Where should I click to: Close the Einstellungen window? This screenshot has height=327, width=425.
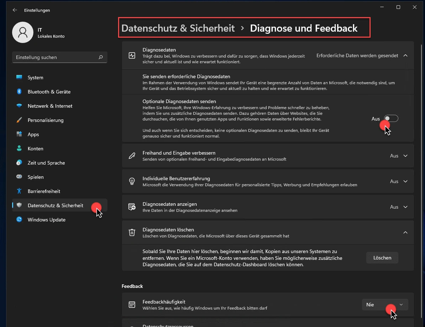(414, 7)
